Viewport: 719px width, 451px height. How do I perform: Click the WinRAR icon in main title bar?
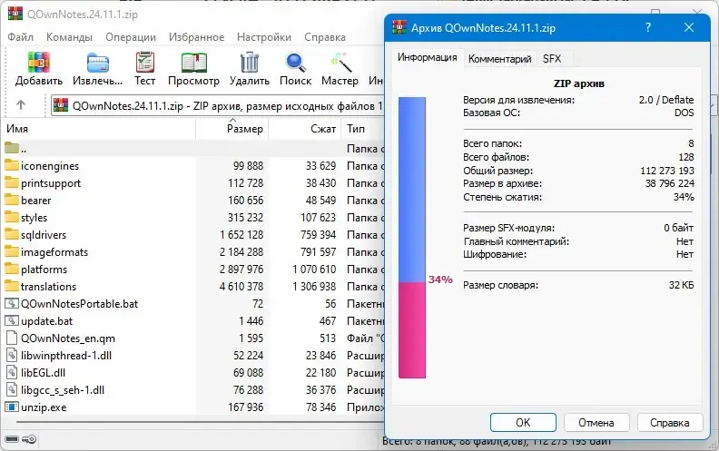15,14
